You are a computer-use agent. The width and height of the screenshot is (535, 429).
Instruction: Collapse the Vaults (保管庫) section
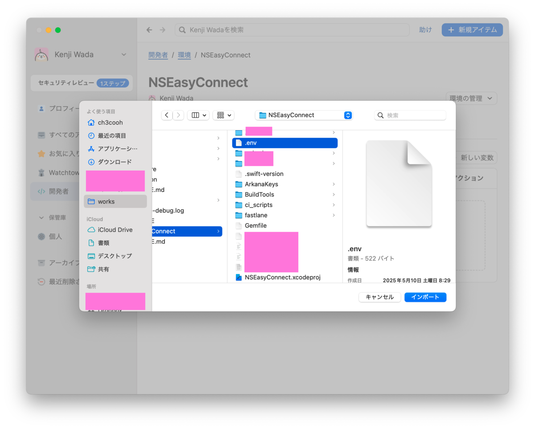[41, 218]
